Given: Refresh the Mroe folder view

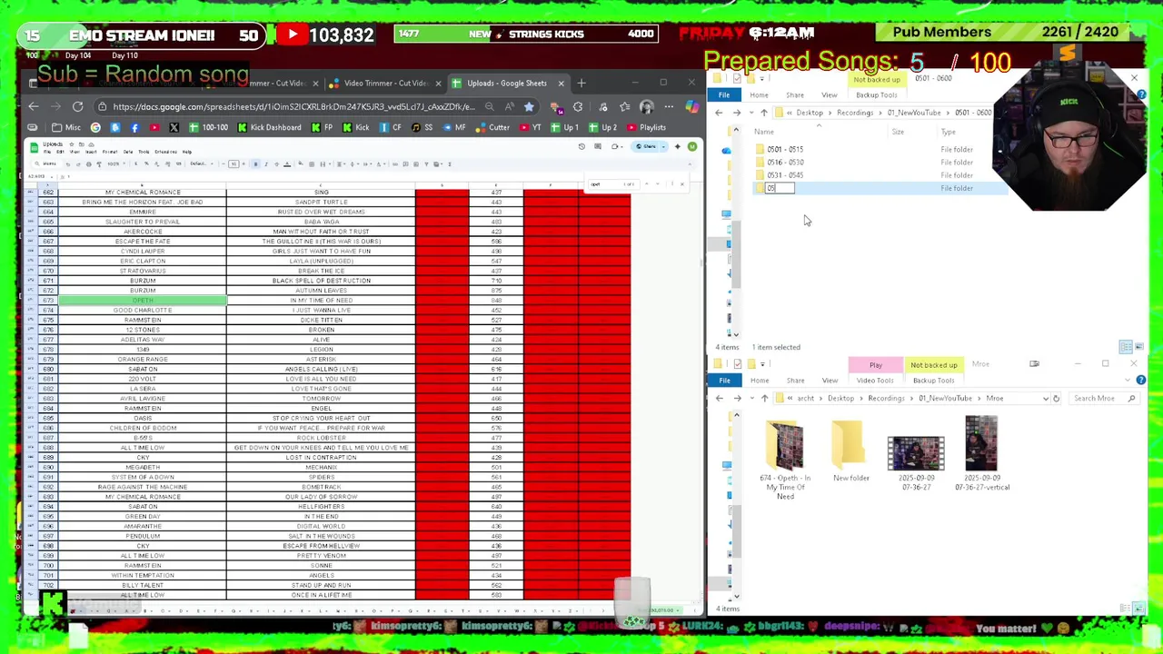Looking at the screenshot, I should [1056, 398].
